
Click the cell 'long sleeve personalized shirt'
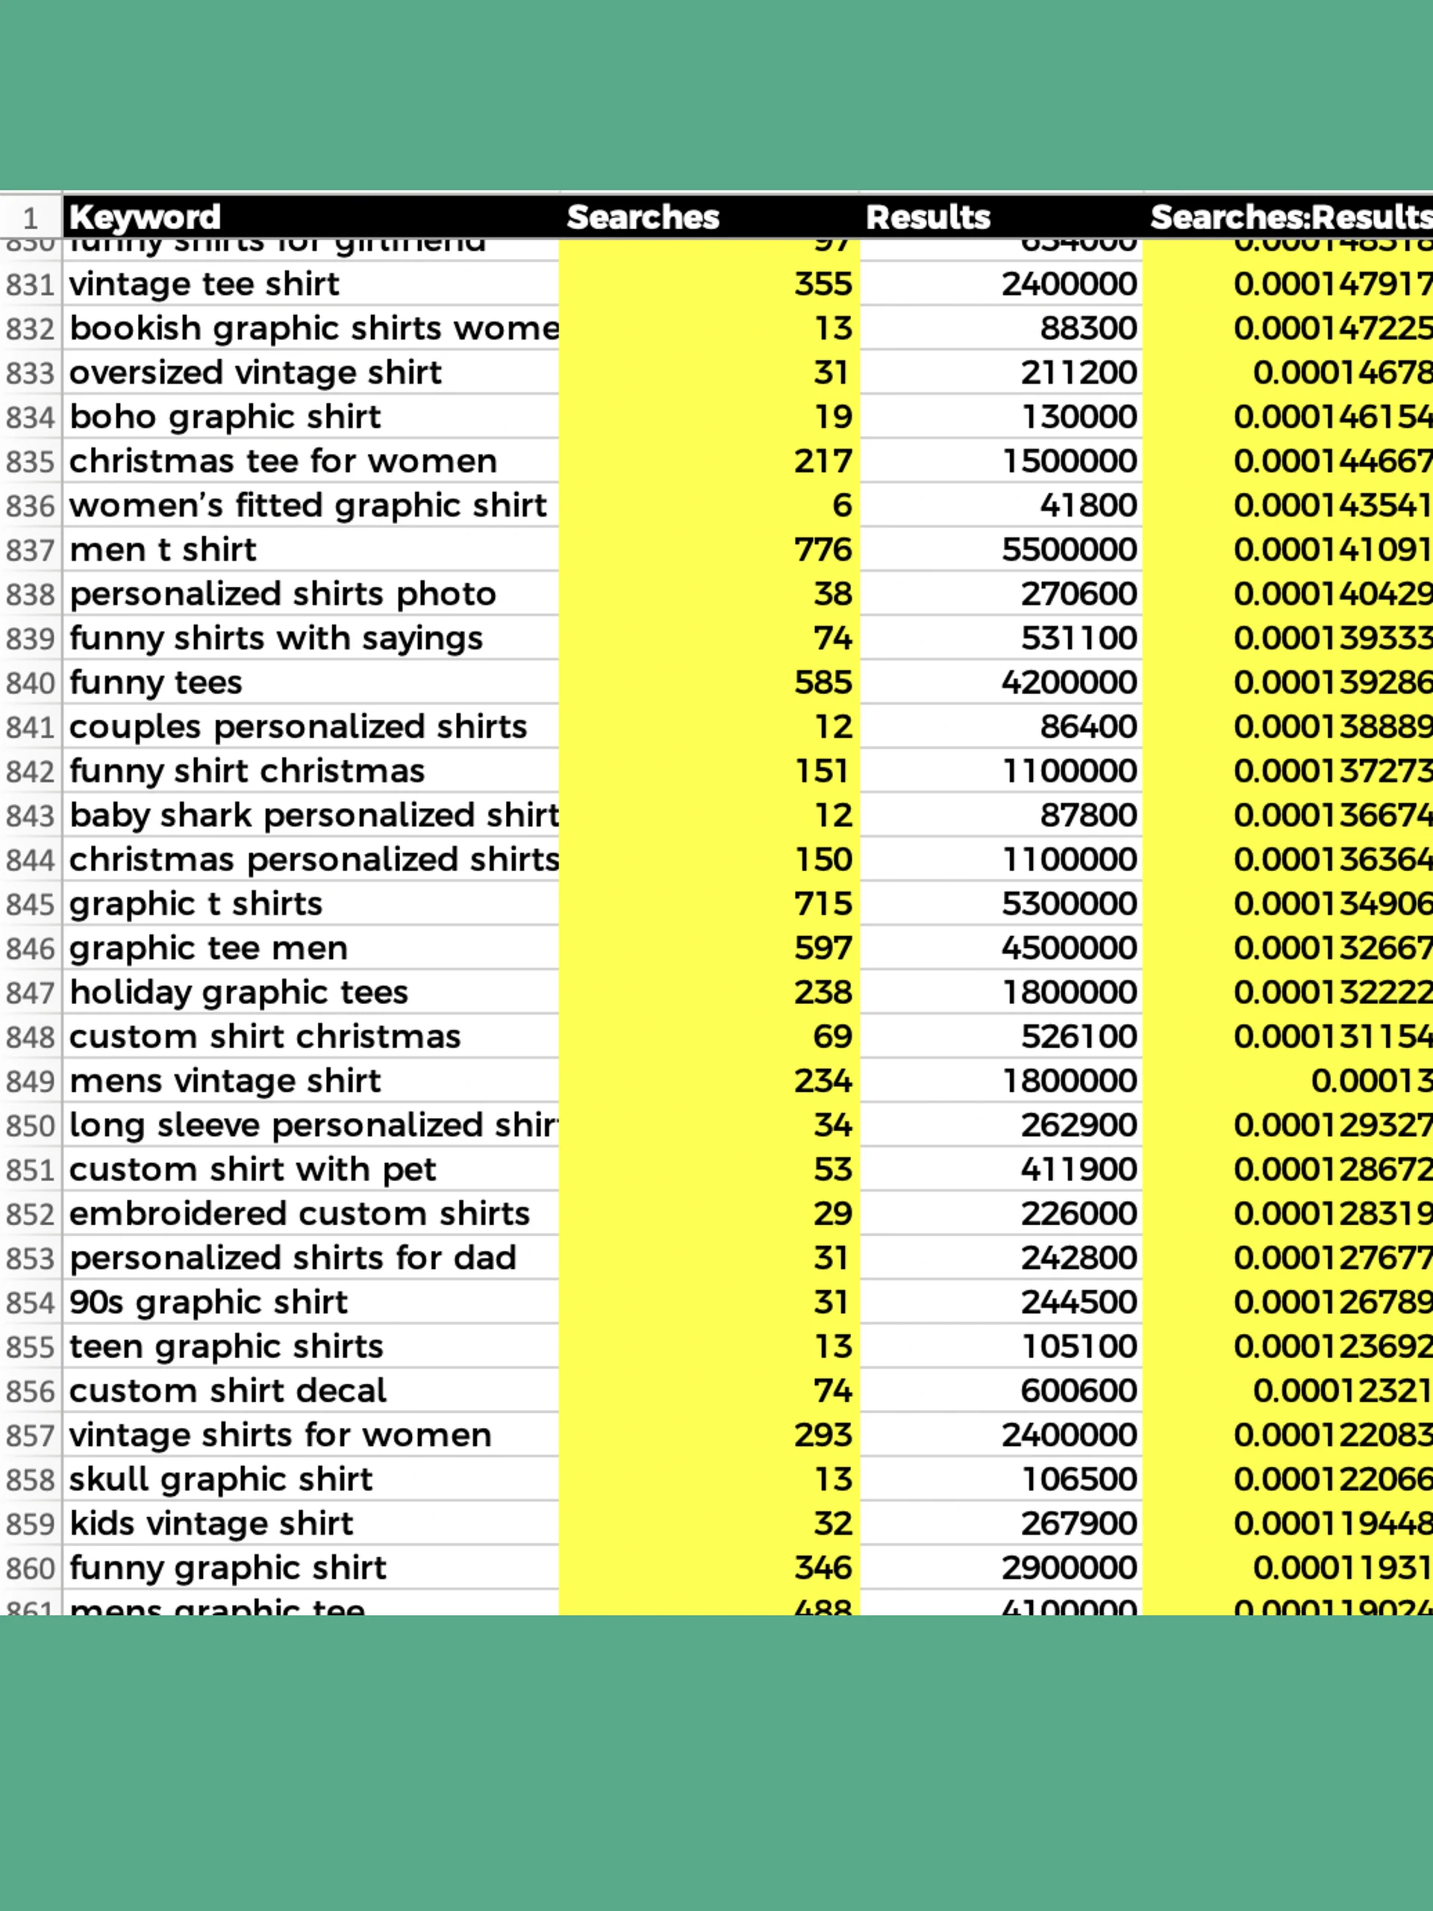[x=311, y=1126]
